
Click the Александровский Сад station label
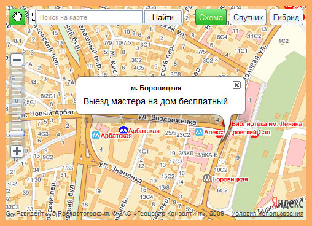[x=237, y=133]
